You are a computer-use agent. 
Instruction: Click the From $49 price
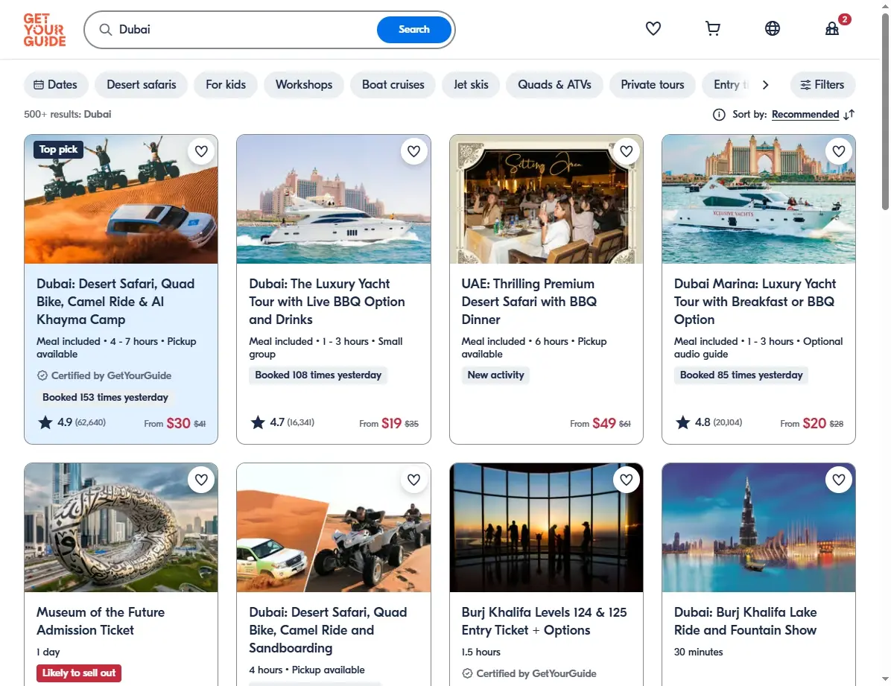pyautogui.click(x=600, y=423)
